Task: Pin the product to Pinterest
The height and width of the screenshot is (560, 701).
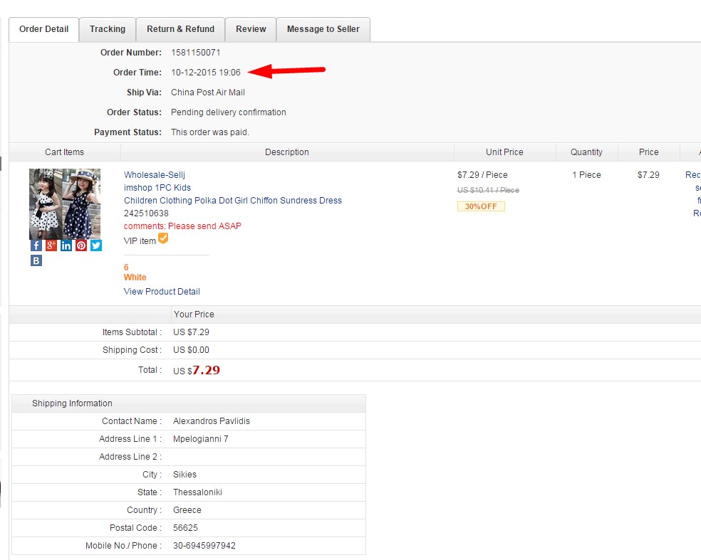Action: point(81,245)
